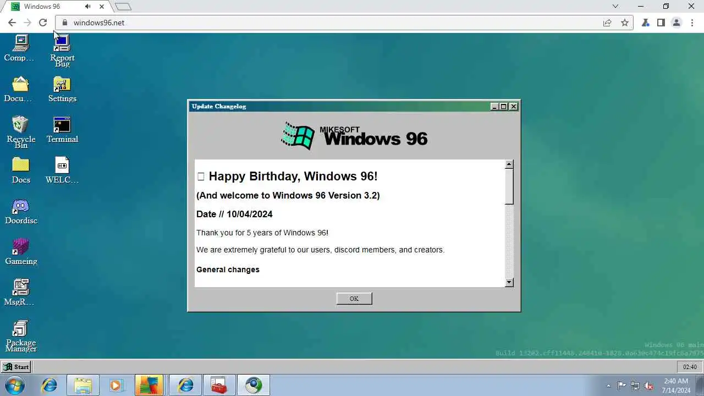Mute the Windows 96 tab audio
704x396 pixels.
[x=88, y=7]
